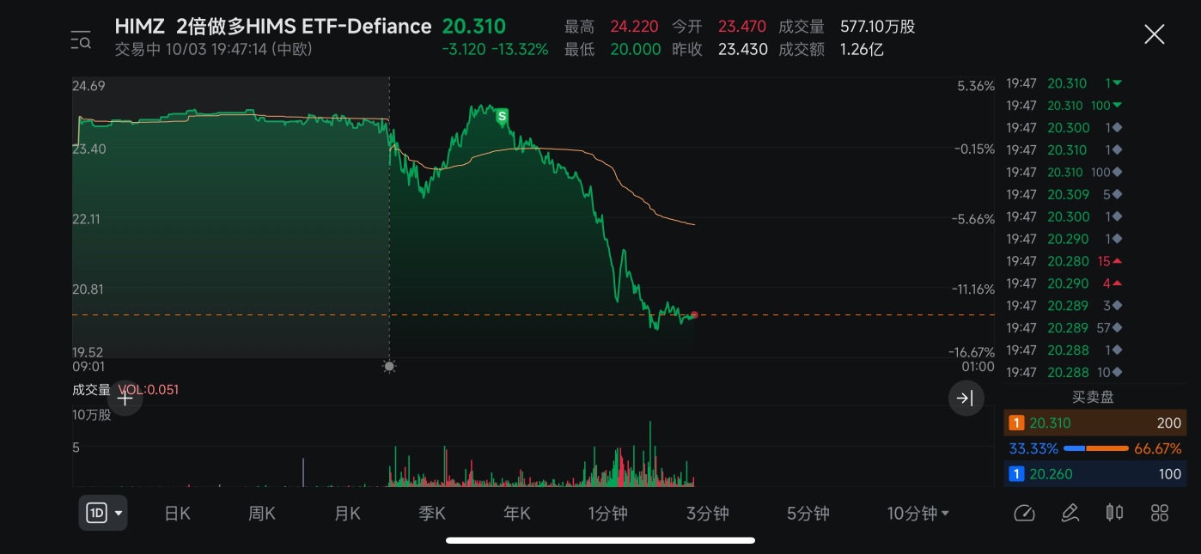Tap the bid-ask ratio bar
The height and width of the screenshot is (554, 1201).
[1095, 448]
